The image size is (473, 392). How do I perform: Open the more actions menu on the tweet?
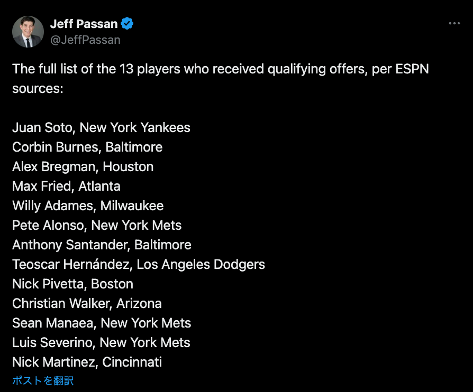pyautogui.click(x=454, y=23)
